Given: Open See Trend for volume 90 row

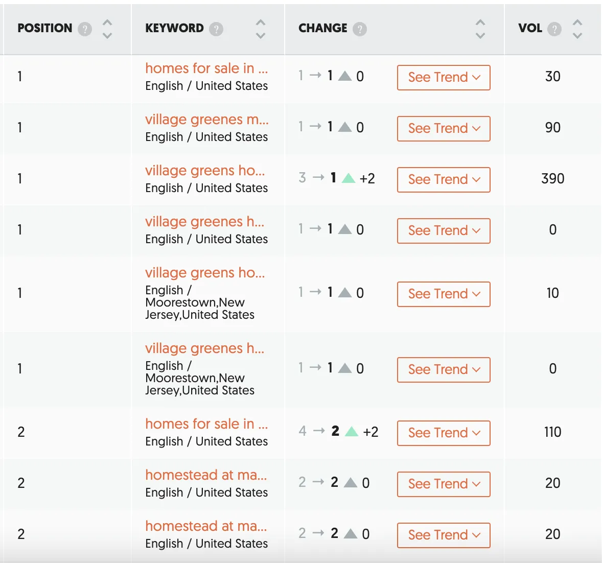Looking at the screenshot, I should coord(444,128).
